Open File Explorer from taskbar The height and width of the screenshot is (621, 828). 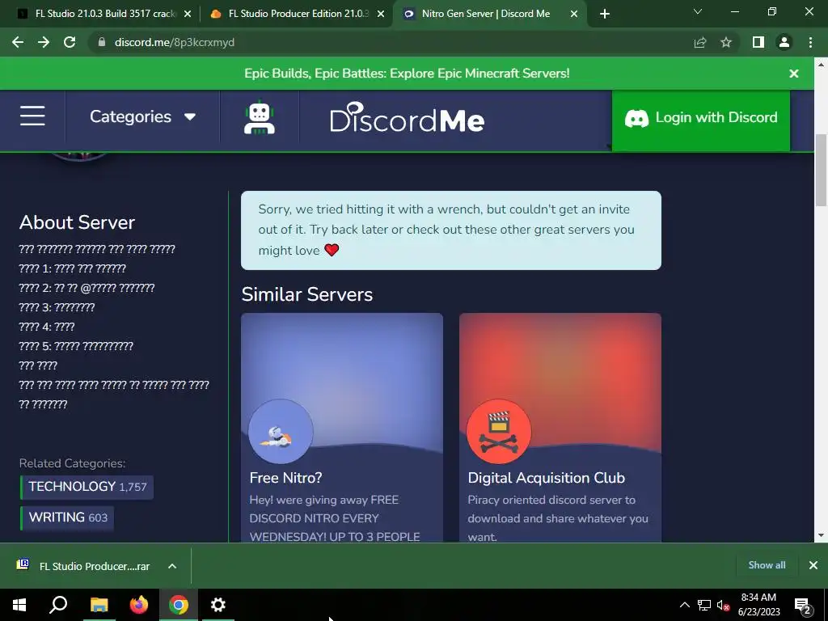pos(99,605)
